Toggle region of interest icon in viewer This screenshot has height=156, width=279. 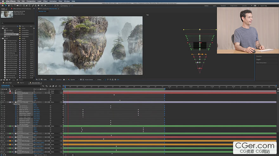(x=81, y=80)
